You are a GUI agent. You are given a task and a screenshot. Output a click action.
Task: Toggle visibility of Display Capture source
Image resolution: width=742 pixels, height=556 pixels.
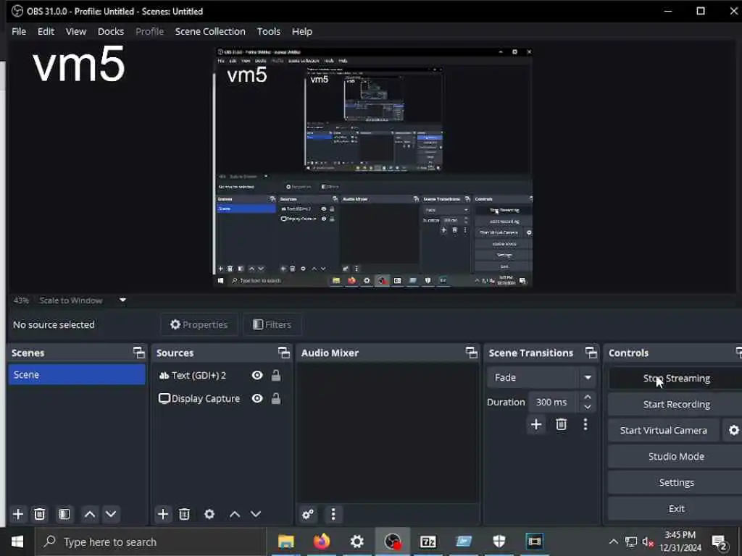pyautogui.click(x=257, y=399)
